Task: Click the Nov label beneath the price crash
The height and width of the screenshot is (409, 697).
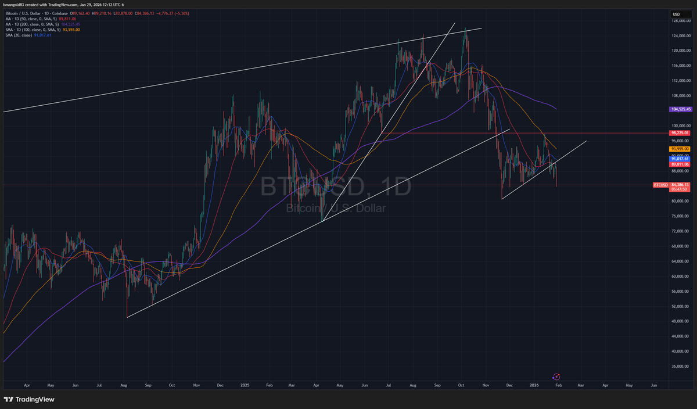Action: click(487, 385)
